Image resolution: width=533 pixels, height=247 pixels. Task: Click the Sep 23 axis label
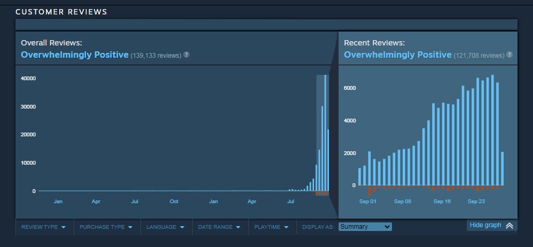[476, 202]
